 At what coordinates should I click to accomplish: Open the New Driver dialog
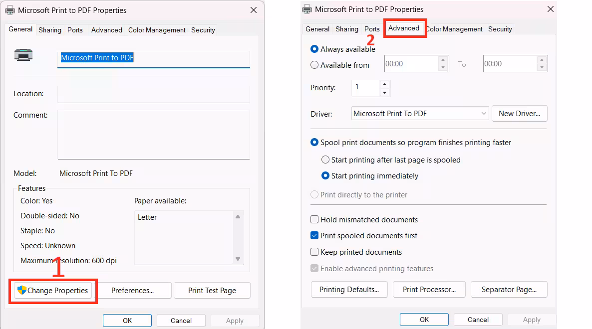point(520,114)
